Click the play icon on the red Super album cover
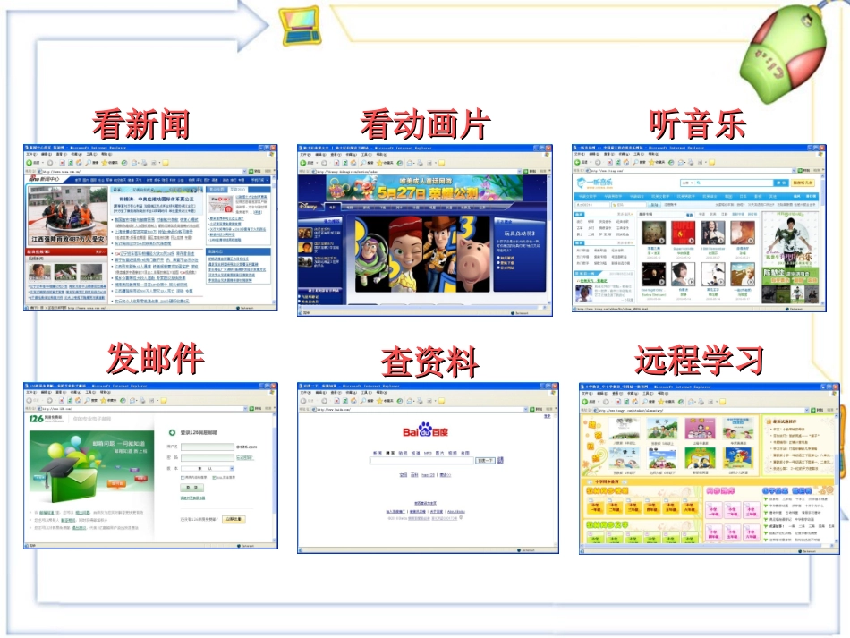This screenshot has width=850, height=638. [691, 240]
